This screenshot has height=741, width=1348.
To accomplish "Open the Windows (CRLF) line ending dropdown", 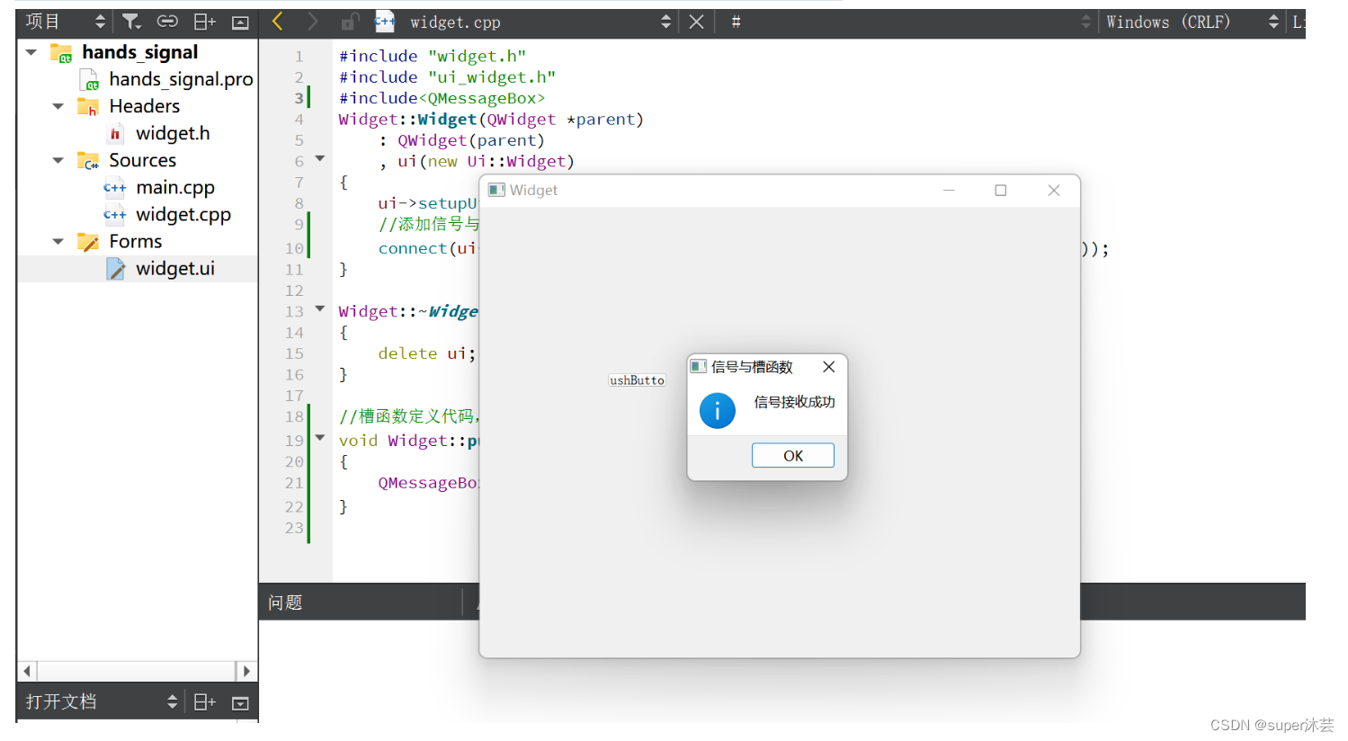I will pos(1192,22).
